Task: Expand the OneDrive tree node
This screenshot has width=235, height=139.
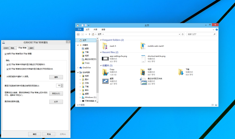Action: click(x=78, y=68)
